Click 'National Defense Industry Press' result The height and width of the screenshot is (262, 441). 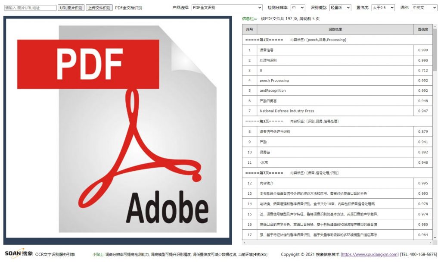coord(287,111)
